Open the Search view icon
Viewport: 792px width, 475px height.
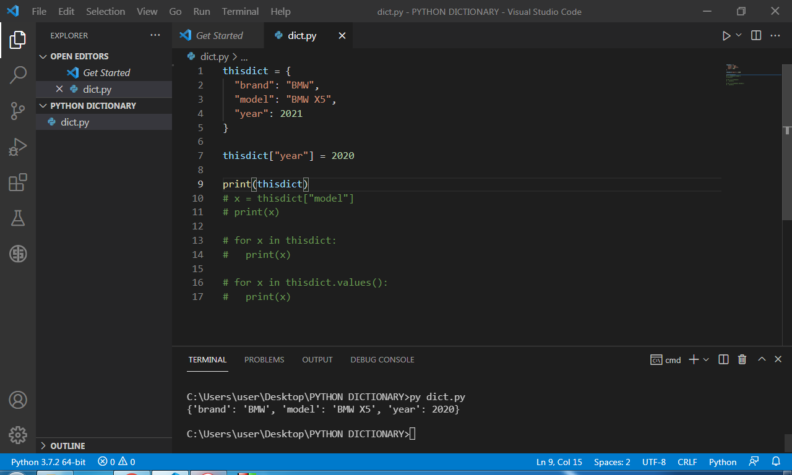point(18,75)
